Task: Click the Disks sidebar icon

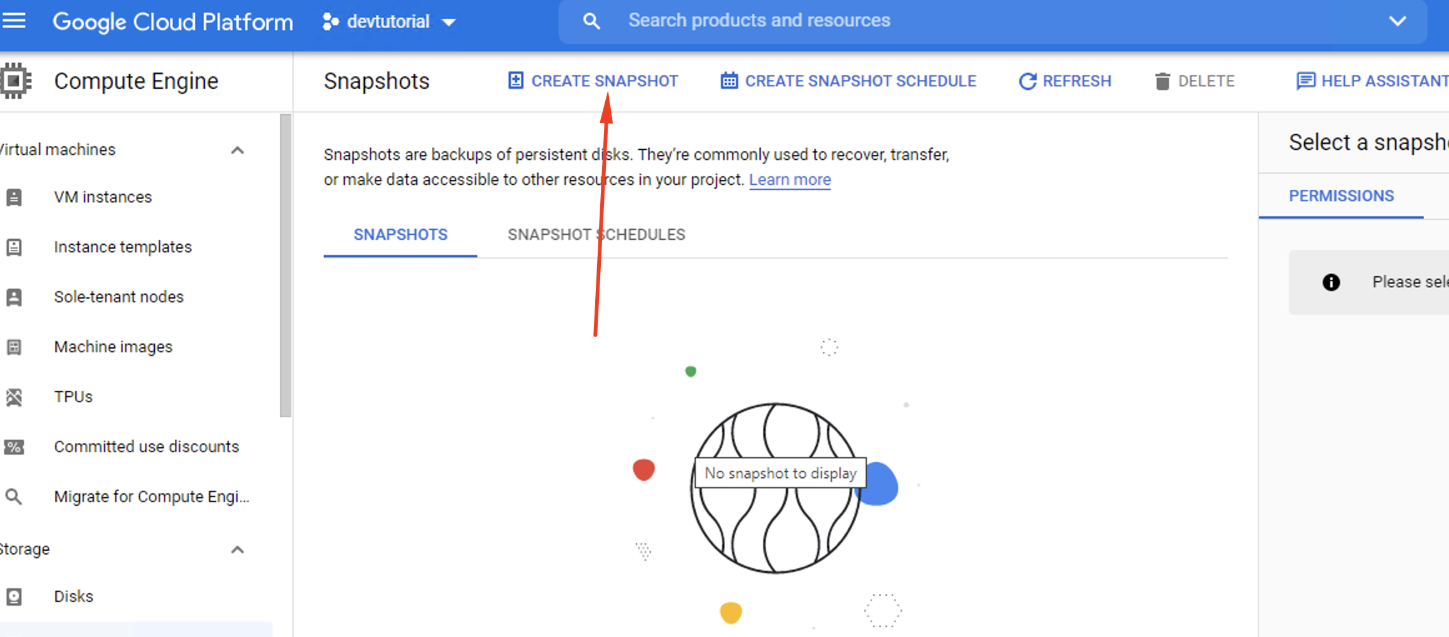Action: click(14, 597)
